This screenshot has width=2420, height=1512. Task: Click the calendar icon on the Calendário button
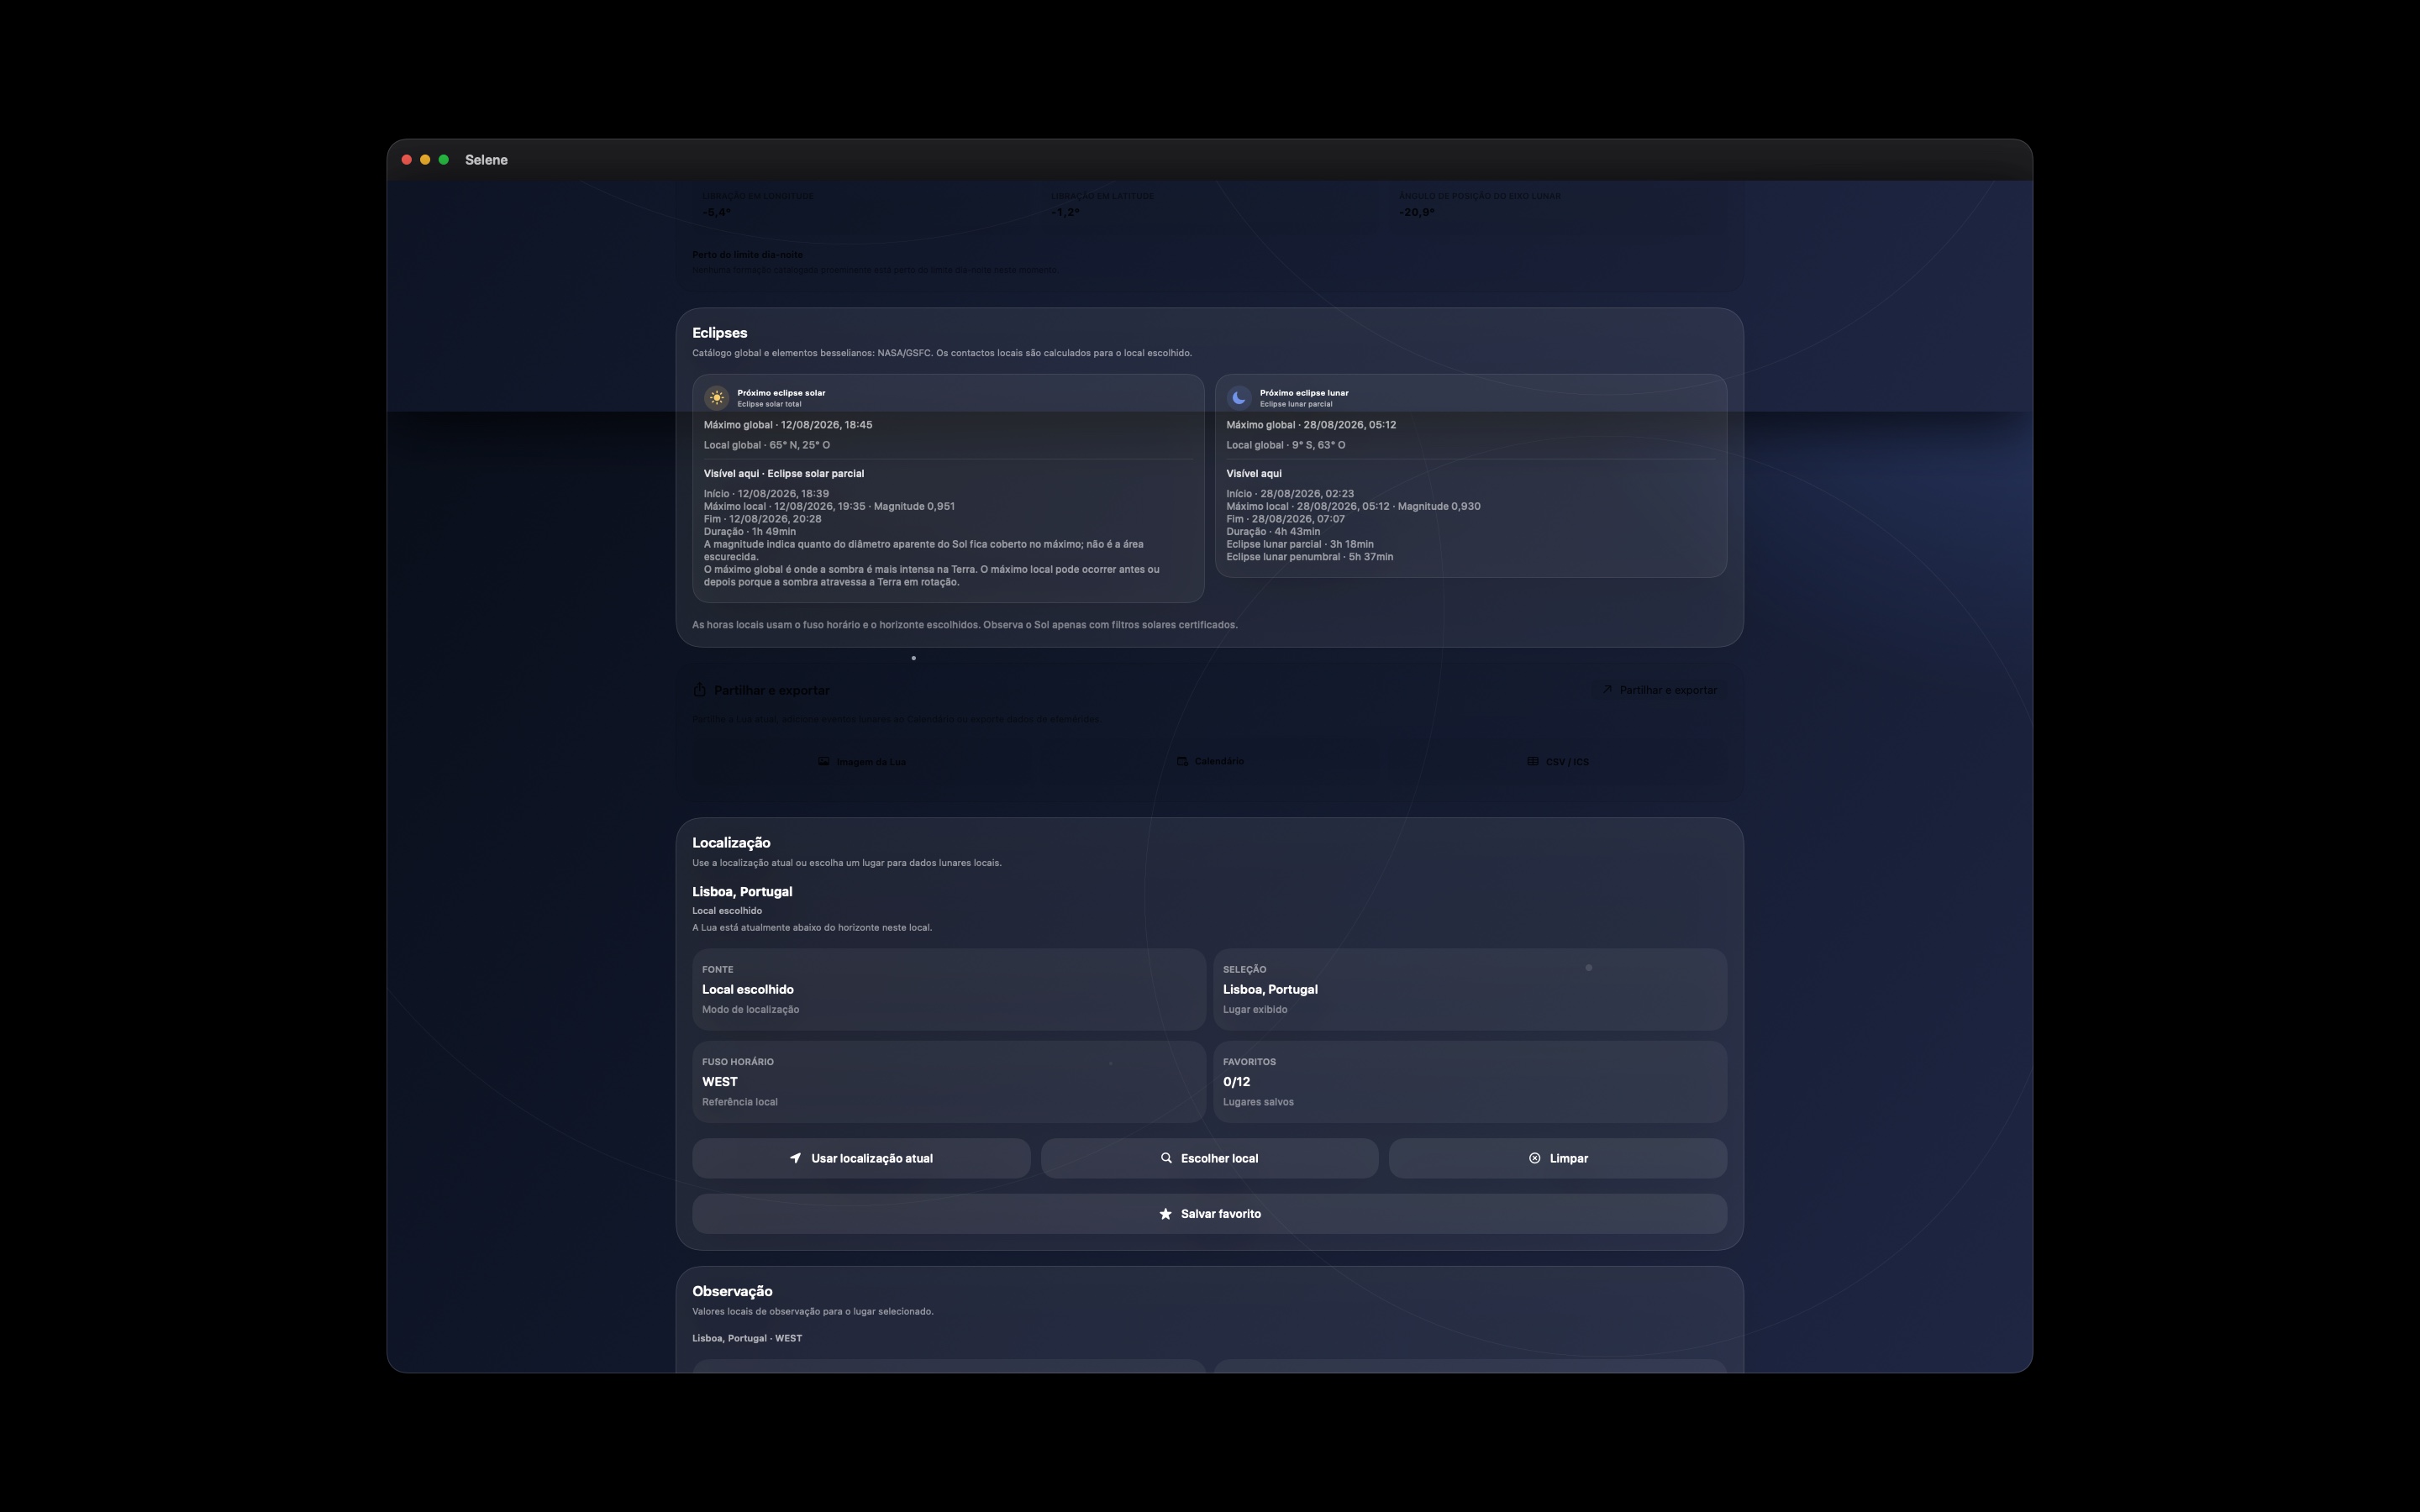1182,761
